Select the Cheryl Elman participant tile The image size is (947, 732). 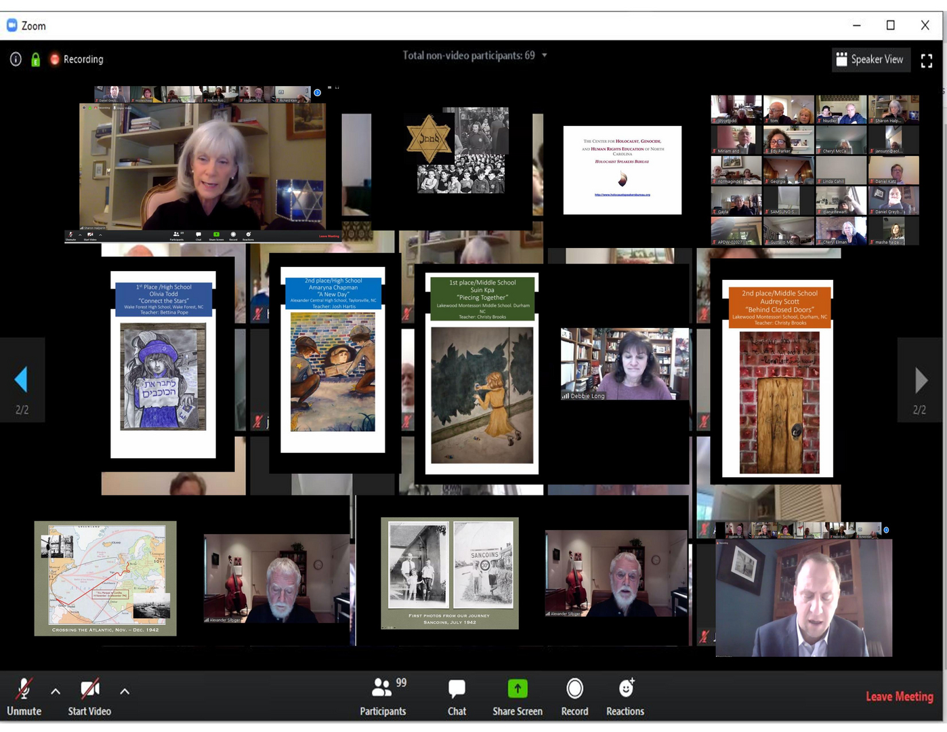coord(841,231)
